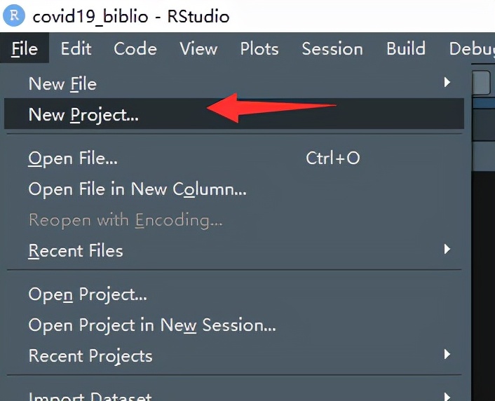Close the File menu via its header
This screenshot has width=495, height=401.
click(x=25, y=49)
